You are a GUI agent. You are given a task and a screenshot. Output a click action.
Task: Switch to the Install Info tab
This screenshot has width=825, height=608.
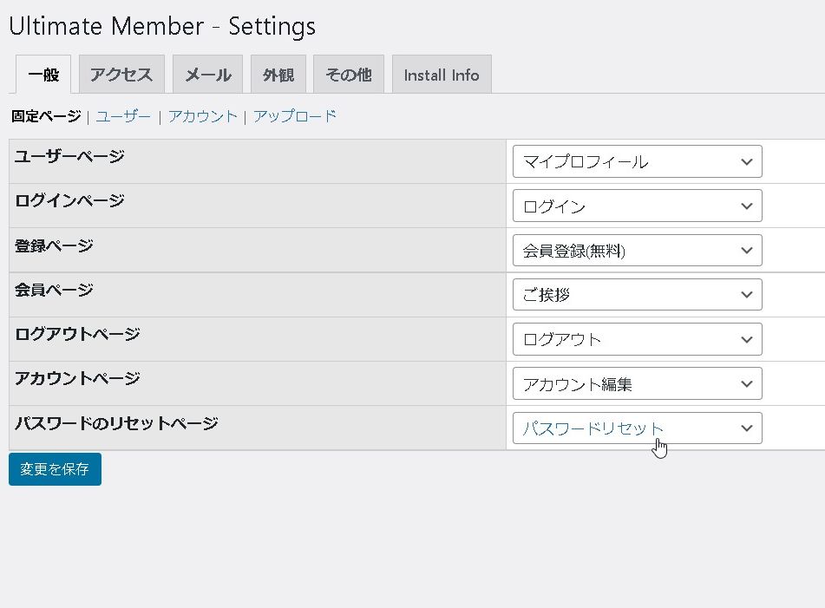click(441, 75)
